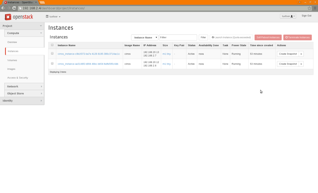318x193 pixels.
Task: Click inside the Filter text field
Action: tap(178, 37)
